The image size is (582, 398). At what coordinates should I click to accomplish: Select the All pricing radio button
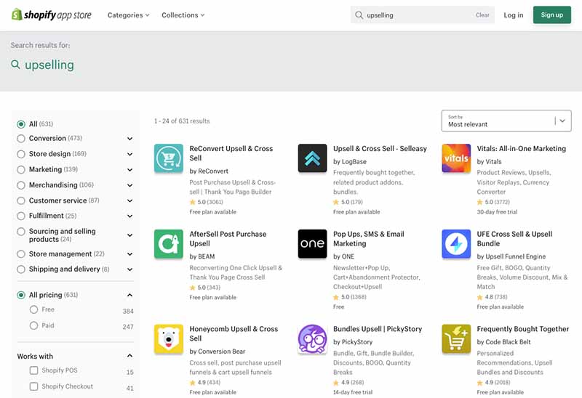coord(21,296)
